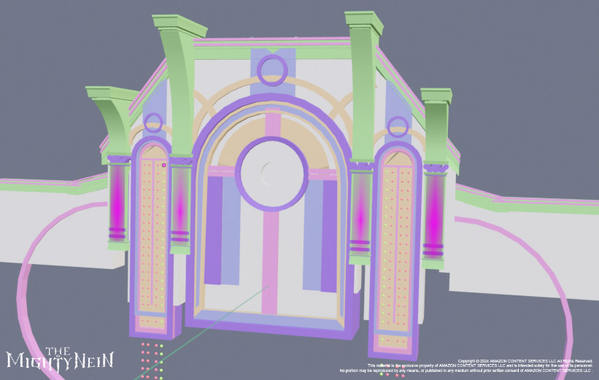Screen dimensions: 599x380
Task: Select the dark purple panel on the door's left side
Action: point(213,230)
